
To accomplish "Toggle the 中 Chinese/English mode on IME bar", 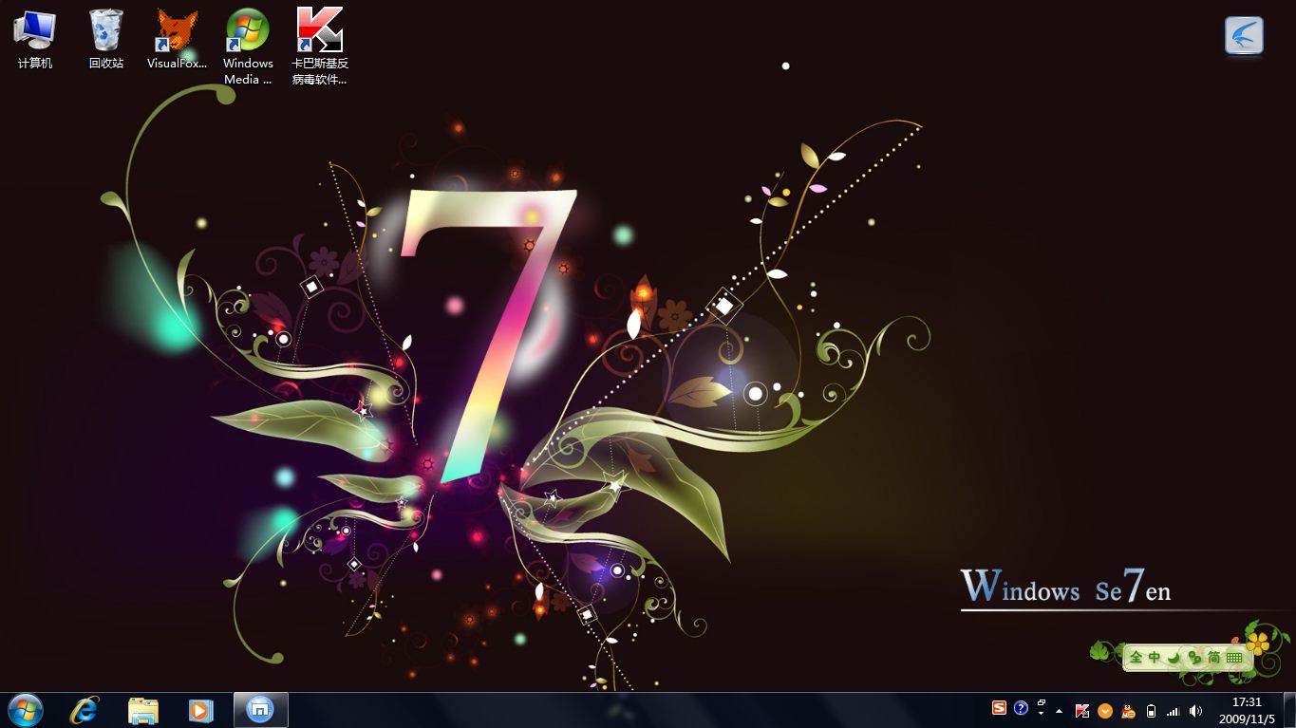I will [1155, 657].
